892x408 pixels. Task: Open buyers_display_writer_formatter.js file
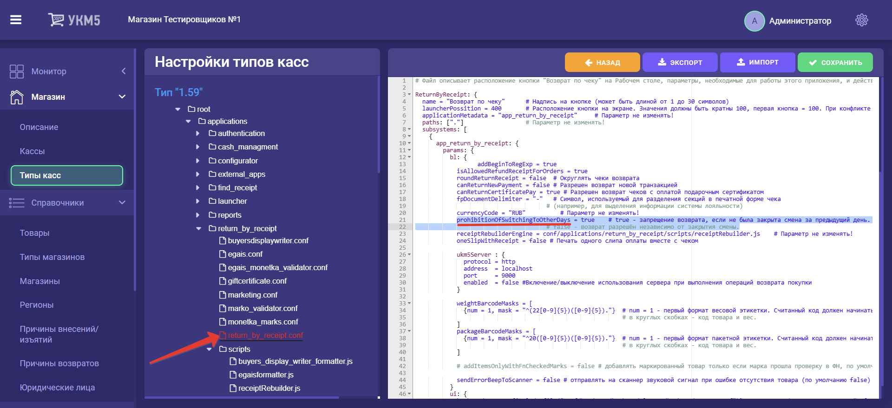[x=295, y=361]
